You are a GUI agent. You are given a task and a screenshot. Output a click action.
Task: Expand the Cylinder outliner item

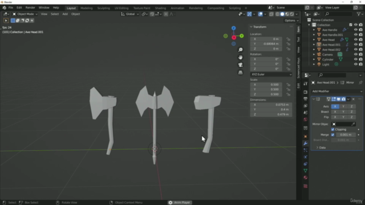point(314,59)
